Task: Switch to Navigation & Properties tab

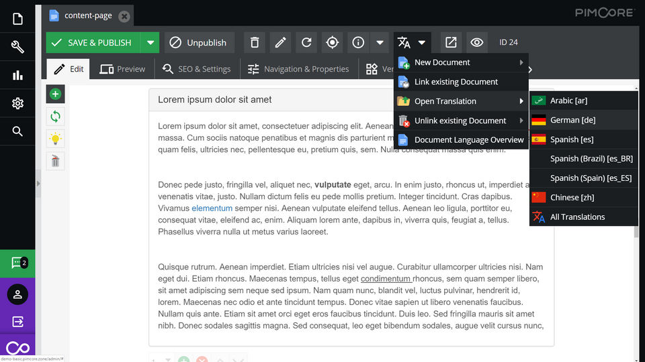Action: pos(298,69)
